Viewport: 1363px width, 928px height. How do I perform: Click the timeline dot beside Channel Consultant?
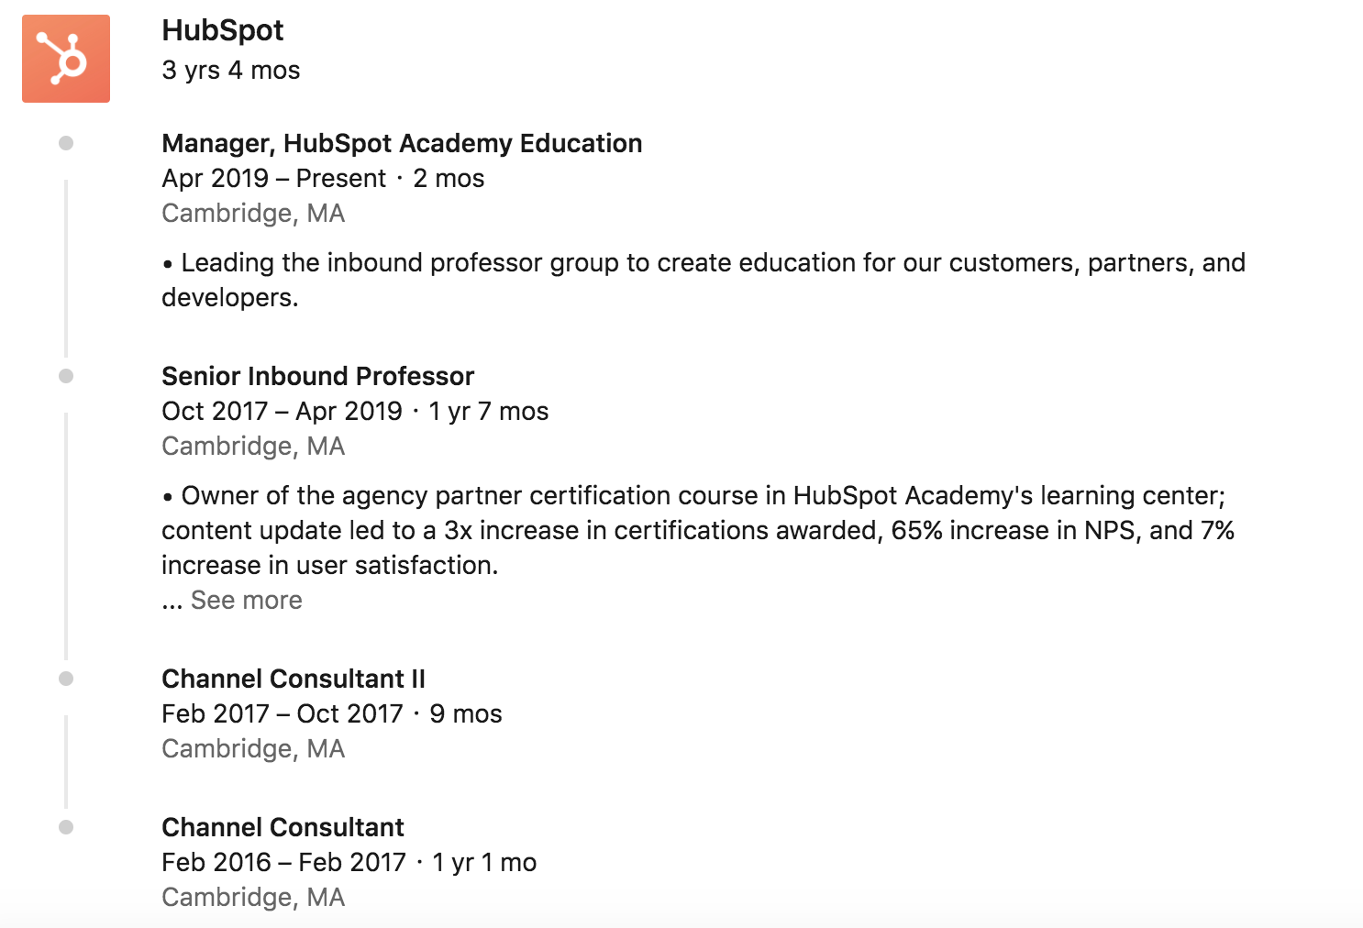66,827
